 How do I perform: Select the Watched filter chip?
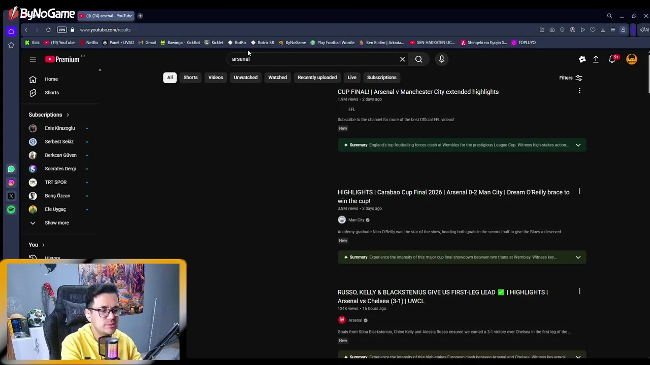277,78
